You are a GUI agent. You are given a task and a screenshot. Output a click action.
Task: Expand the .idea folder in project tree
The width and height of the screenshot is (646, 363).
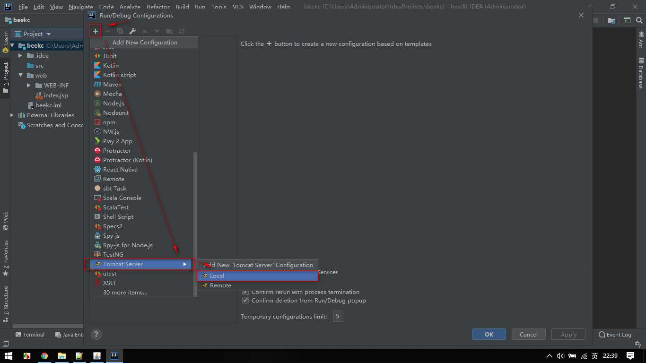pyautogui.click(x=20, y=55)
